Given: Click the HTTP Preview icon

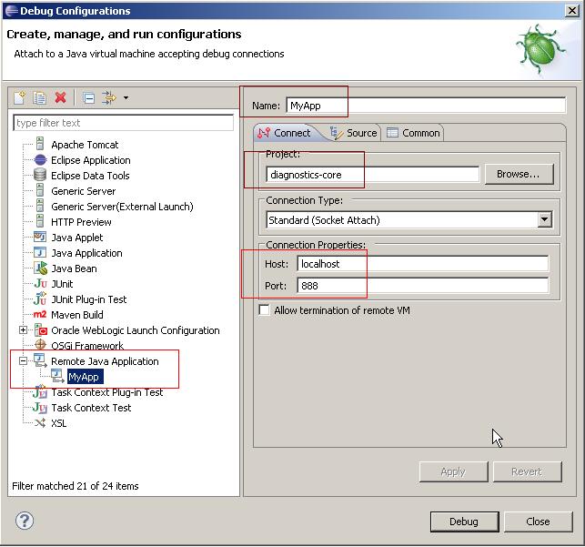Looking at the screenshot, I should pos(40,221).
